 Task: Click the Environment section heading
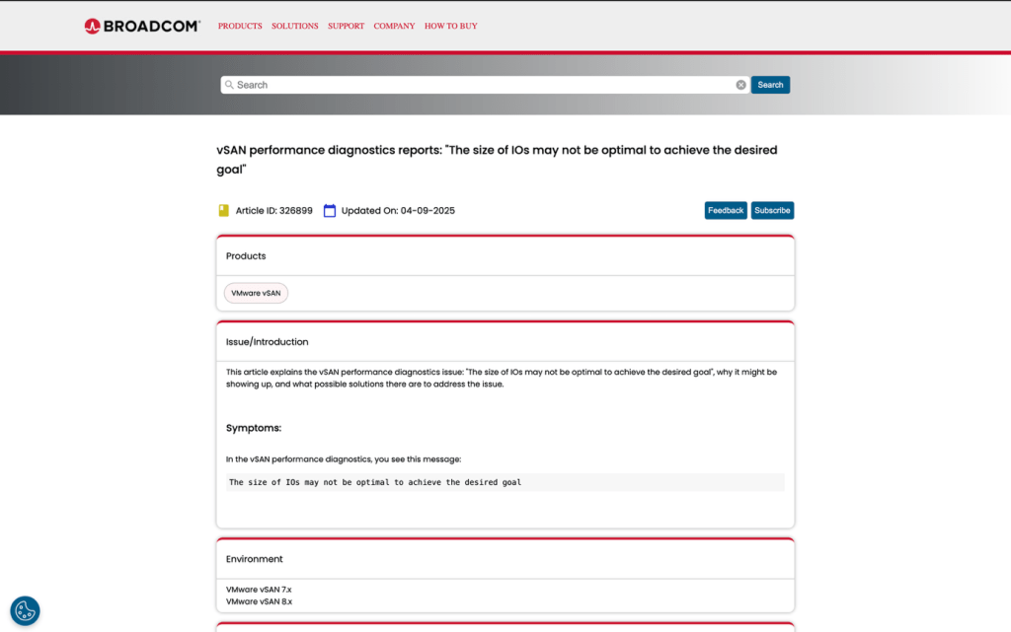(x=254, y=559)
